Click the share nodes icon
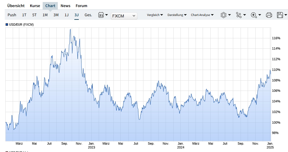The height and width of the screenshot is (152, 288). [239, 15]
